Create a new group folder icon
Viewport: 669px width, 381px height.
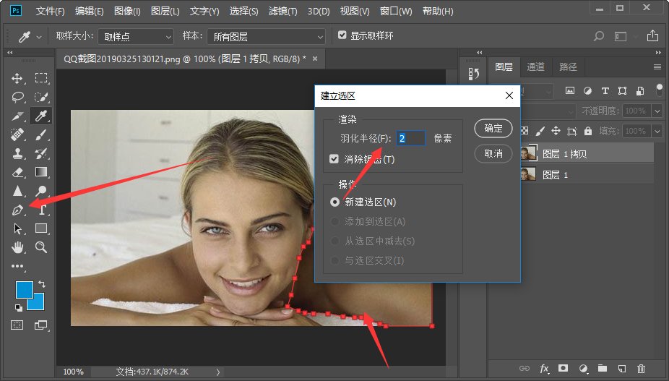(x=602, y=368)
